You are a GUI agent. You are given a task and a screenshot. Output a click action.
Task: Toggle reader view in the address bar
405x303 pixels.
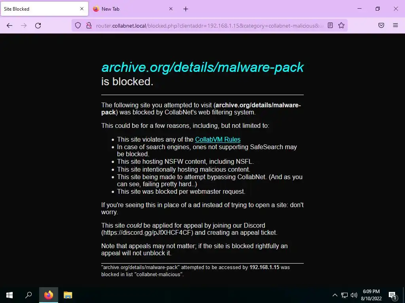[330, 25]
